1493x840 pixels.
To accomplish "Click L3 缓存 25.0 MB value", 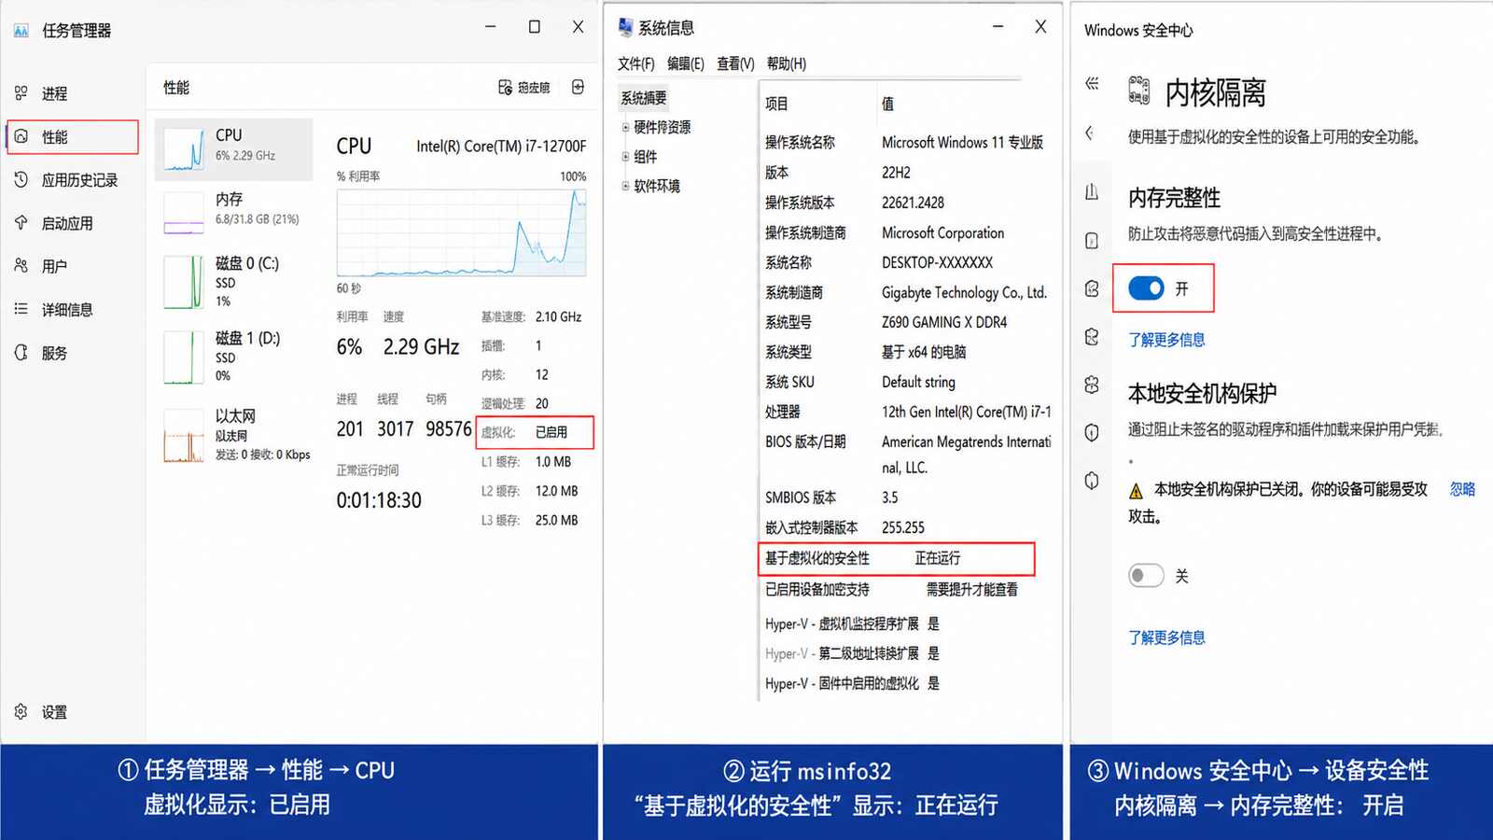I will (x=556, y=520).
